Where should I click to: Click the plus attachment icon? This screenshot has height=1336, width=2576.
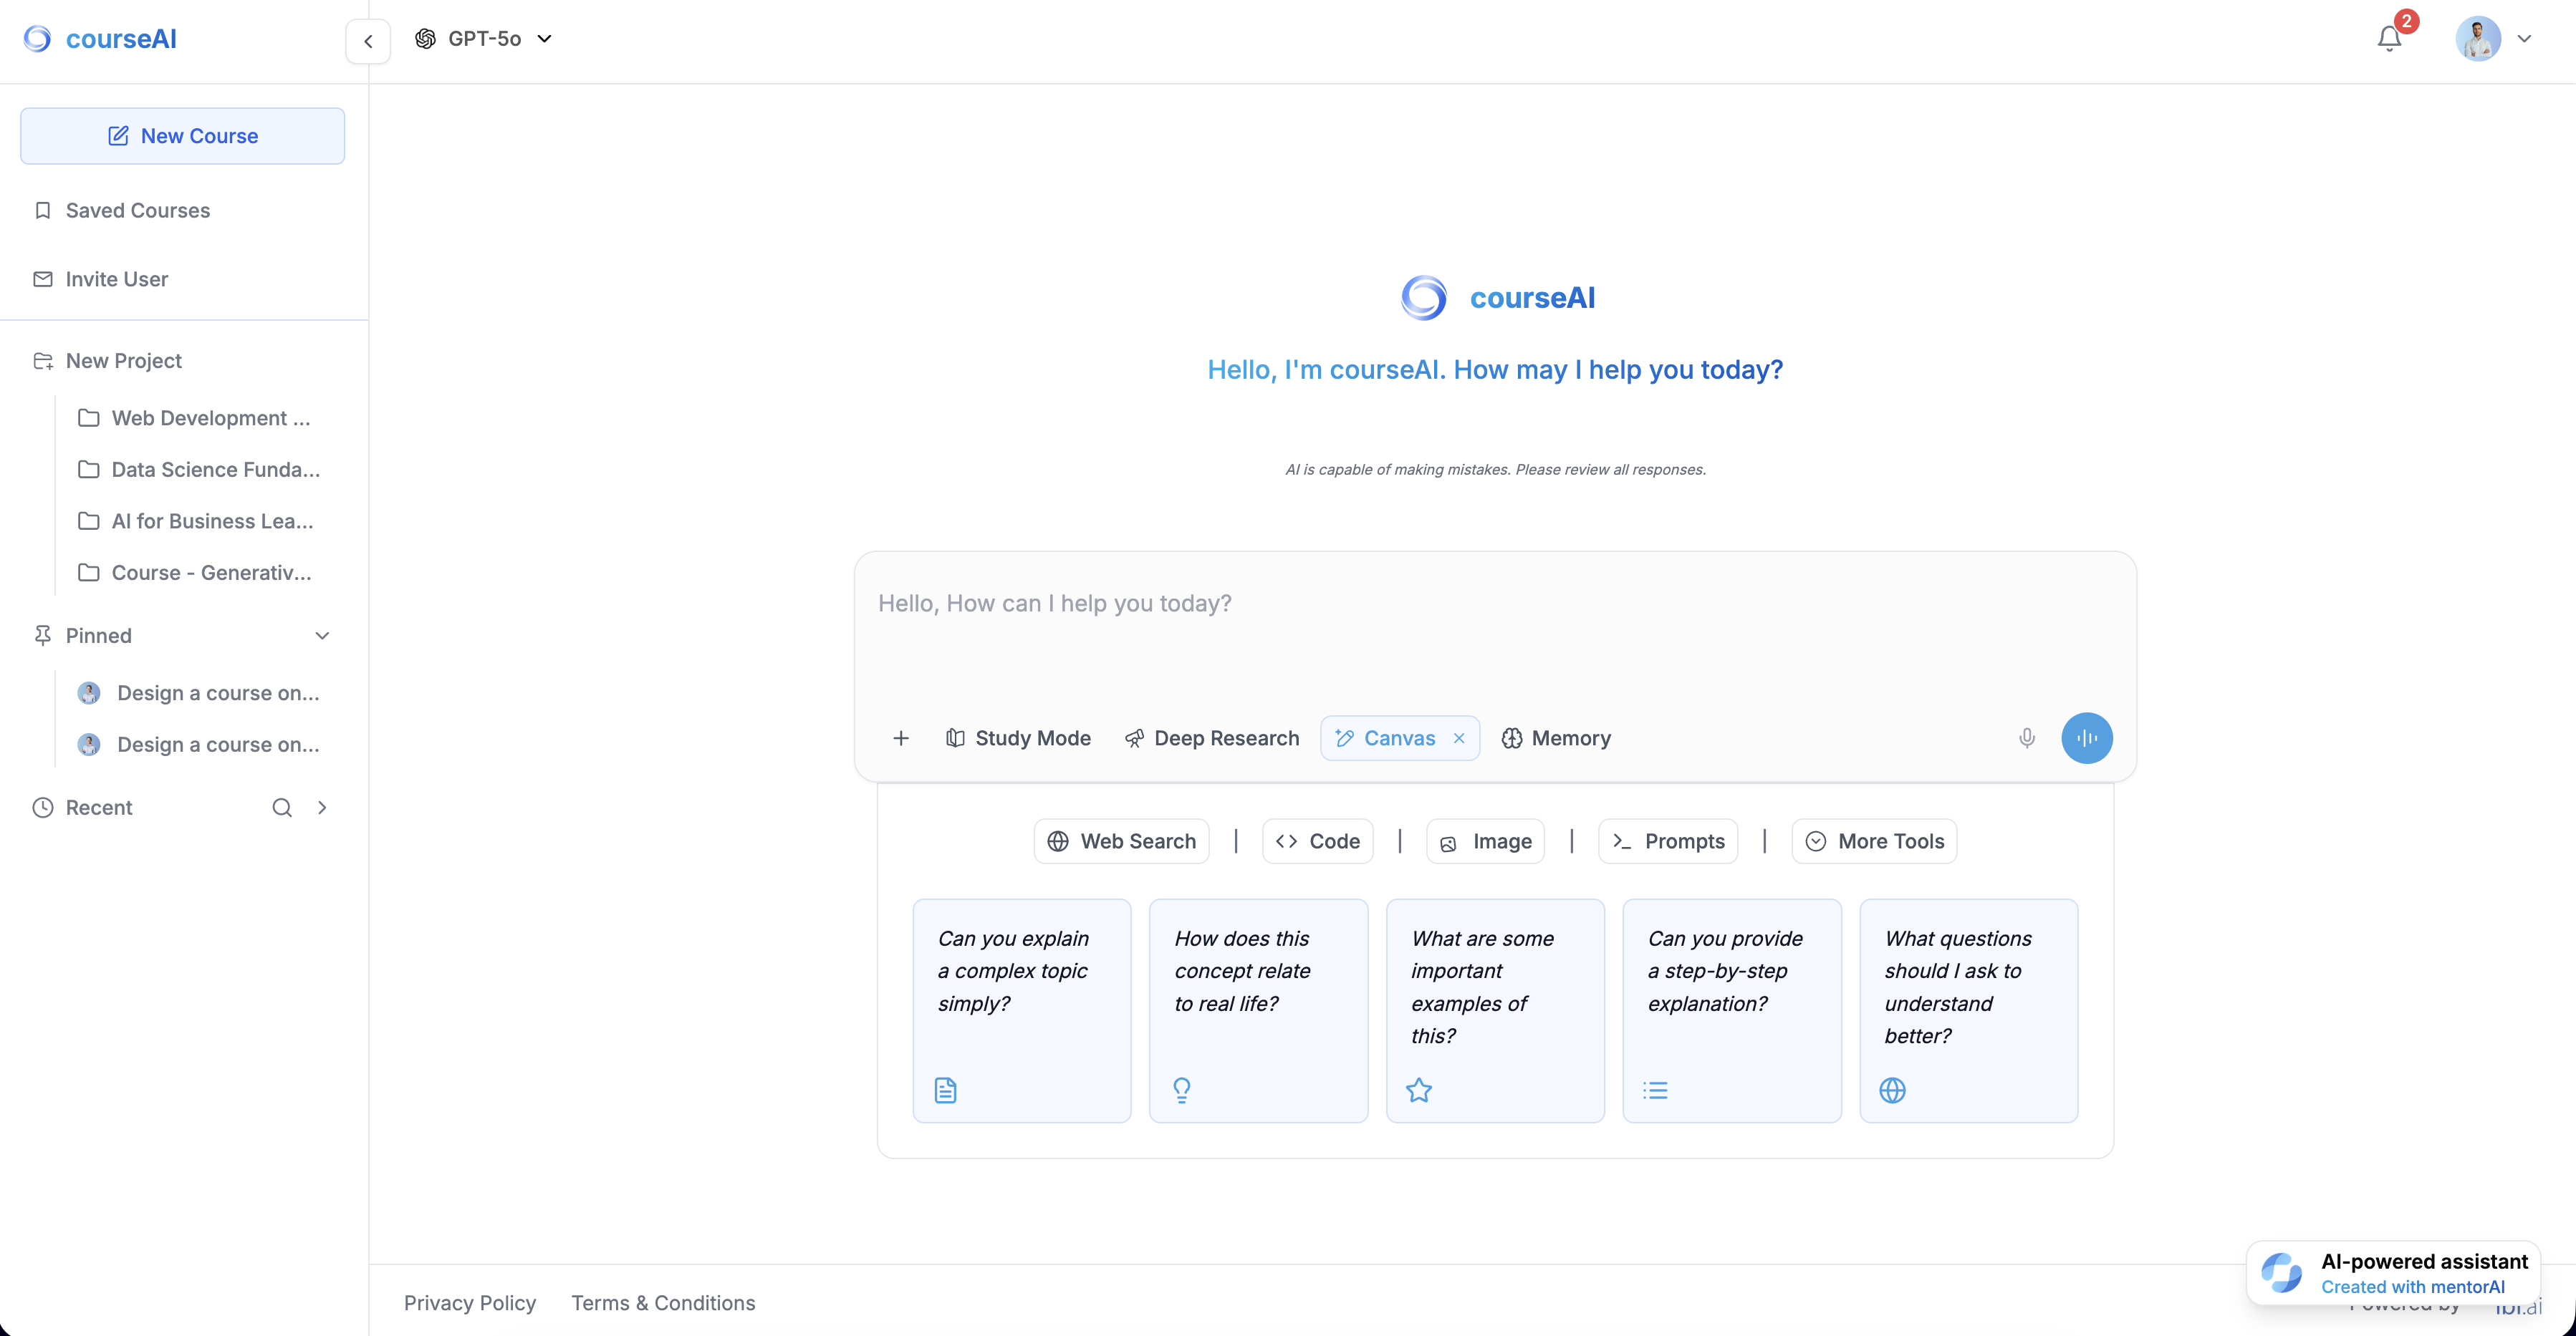pyautogui.click(x=900, y=737)
